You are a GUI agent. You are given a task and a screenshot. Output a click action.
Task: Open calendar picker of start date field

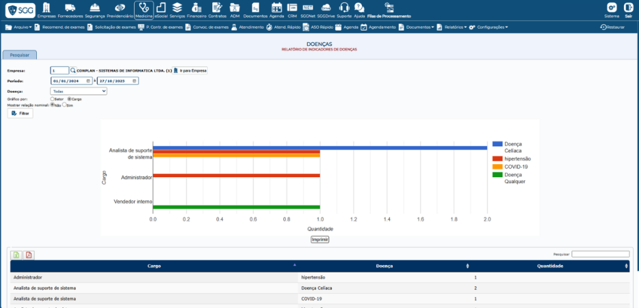tap(89, 81)
